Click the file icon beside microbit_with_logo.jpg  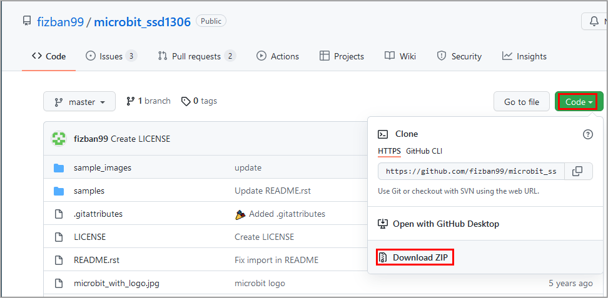[59, 283]
